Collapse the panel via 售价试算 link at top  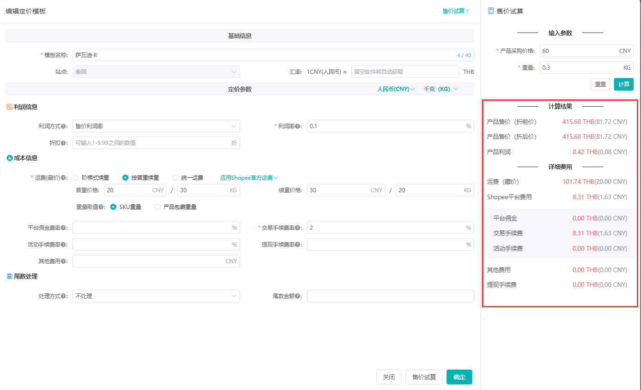[455, 11]
